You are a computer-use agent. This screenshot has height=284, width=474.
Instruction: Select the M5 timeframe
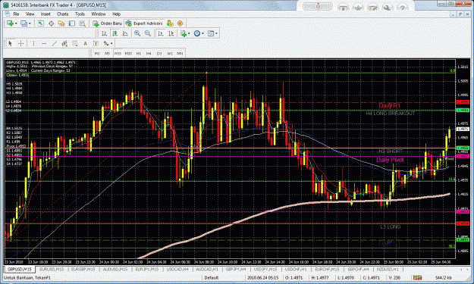click(107, 54)
